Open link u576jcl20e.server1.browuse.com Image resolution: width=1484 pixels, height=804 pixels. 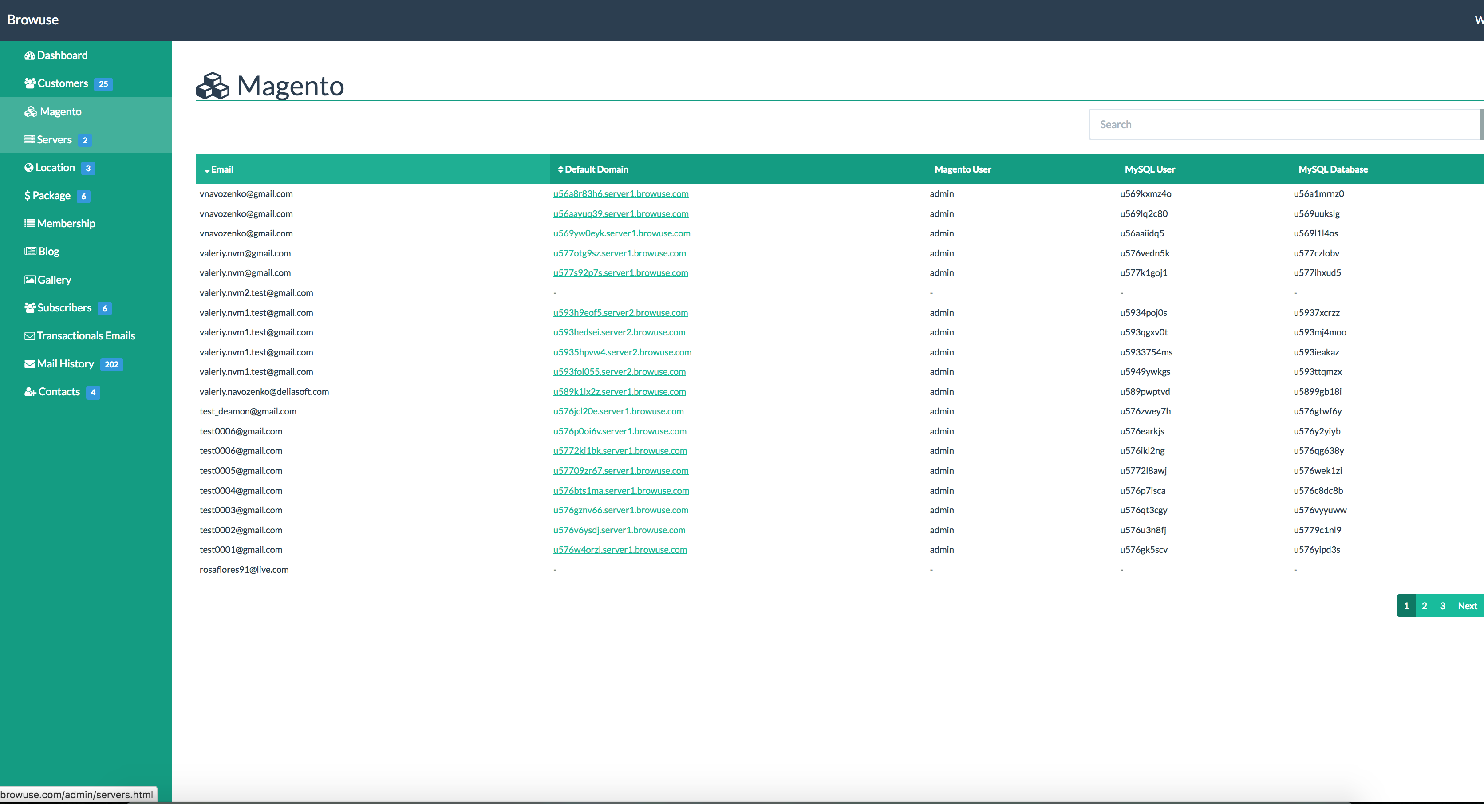[x=618, y=411]
